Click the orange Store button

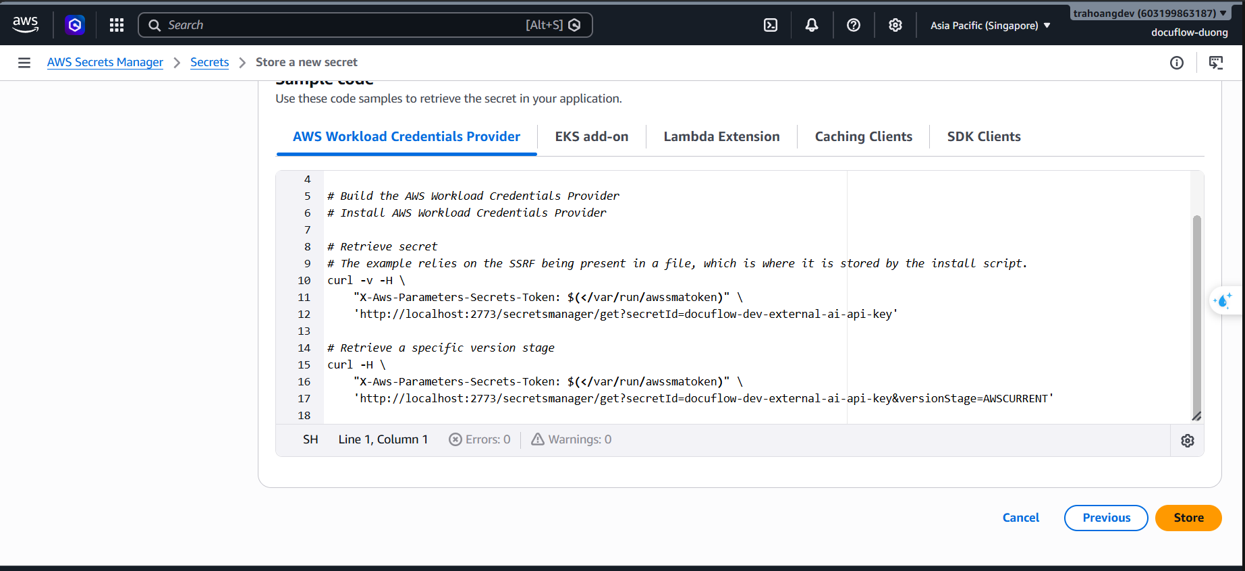click(x=1189, y=518)
